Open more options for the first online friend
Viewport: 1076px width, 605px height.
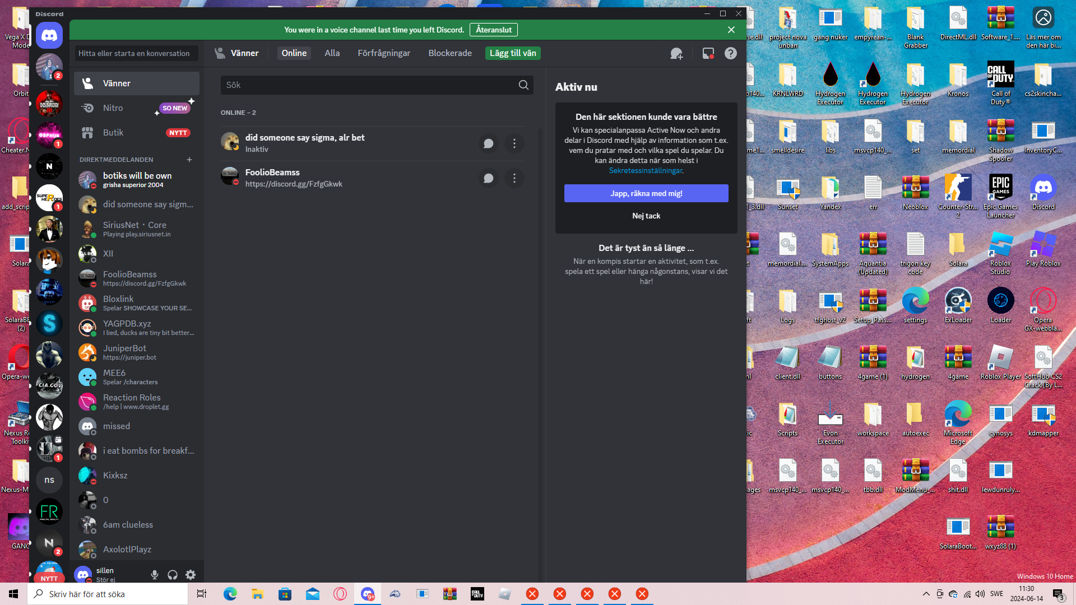[x=514, y=143]
